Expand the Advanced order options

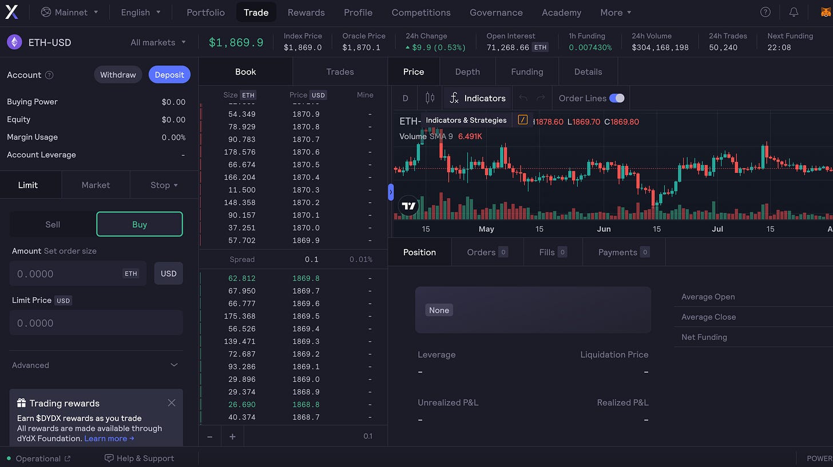[96, 365]
